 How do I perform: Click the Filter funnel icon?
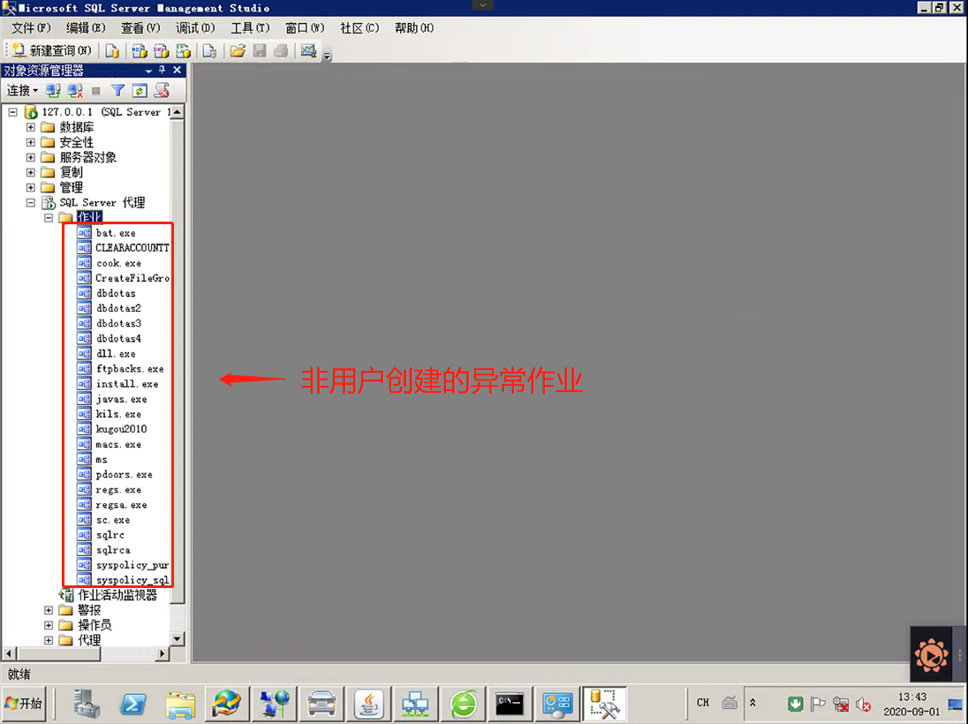118,91
